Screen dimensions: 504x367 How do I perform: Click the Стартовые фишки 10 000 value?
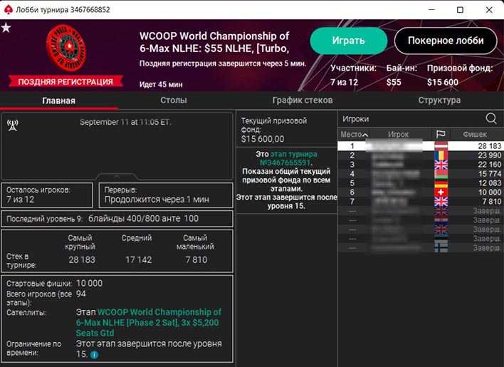[x=90, y=284]
